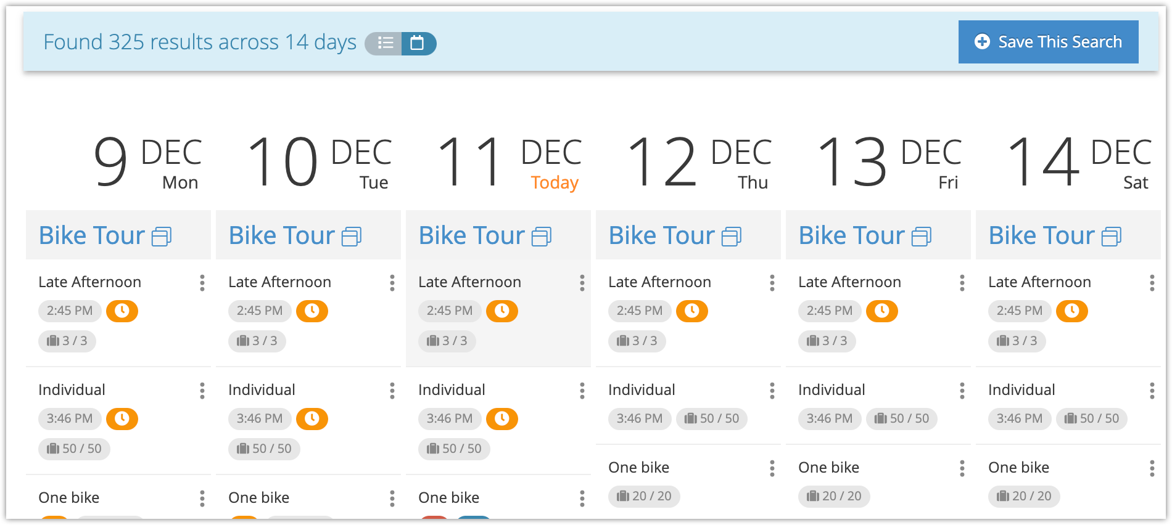The width and height of the screenshot is (1172, 525).
Task: Click orange clock icon for Late Afternoon 9 Dec
Action: coord(122,311)
